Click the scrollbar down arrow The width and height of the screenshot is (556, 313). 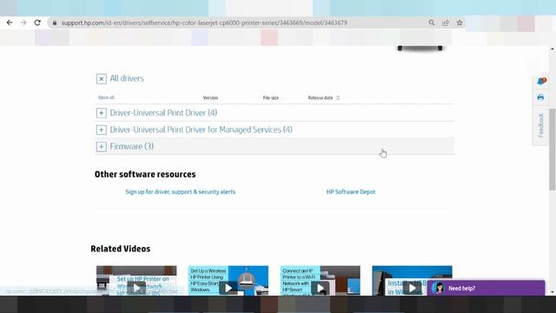[x=553, y=292]
